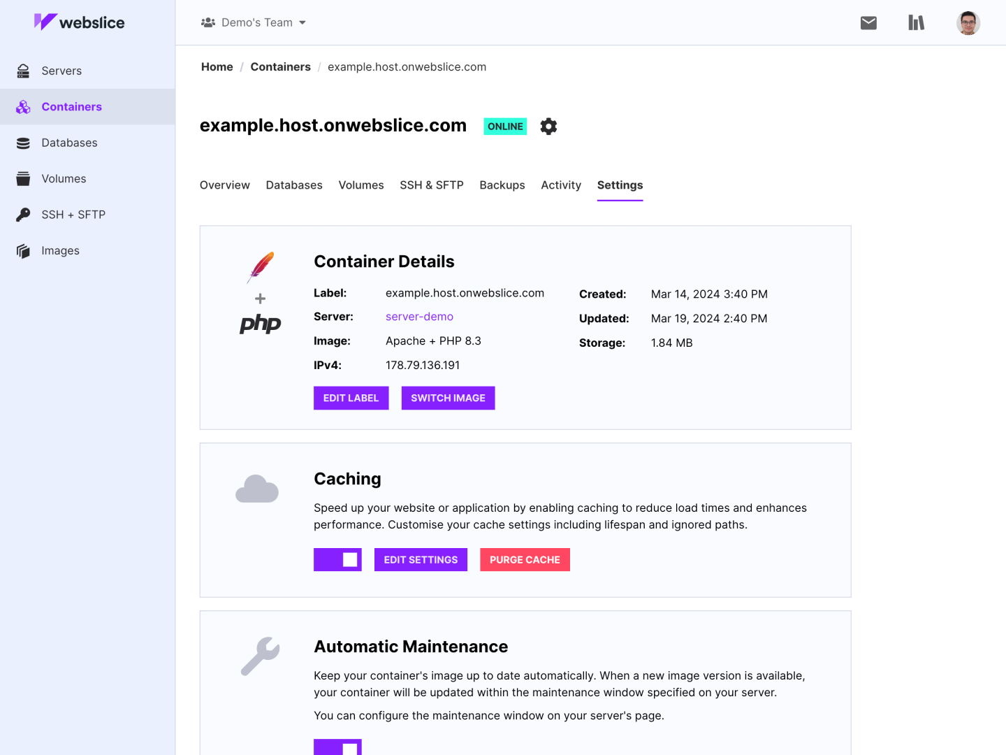1006x755 pixels.
Task: Switch to the Backups tab
Action: [x=502, y=185]
